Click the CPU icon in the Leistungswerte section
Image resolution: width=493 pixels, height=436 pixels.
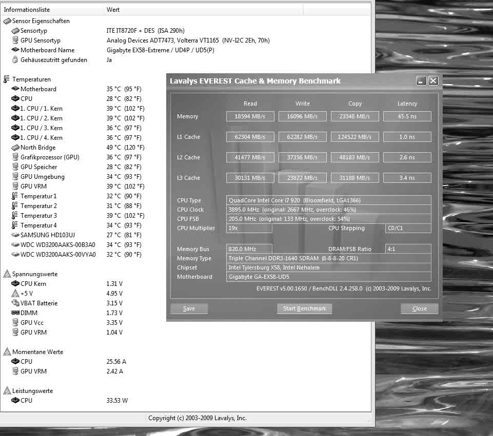pos(15,400)
